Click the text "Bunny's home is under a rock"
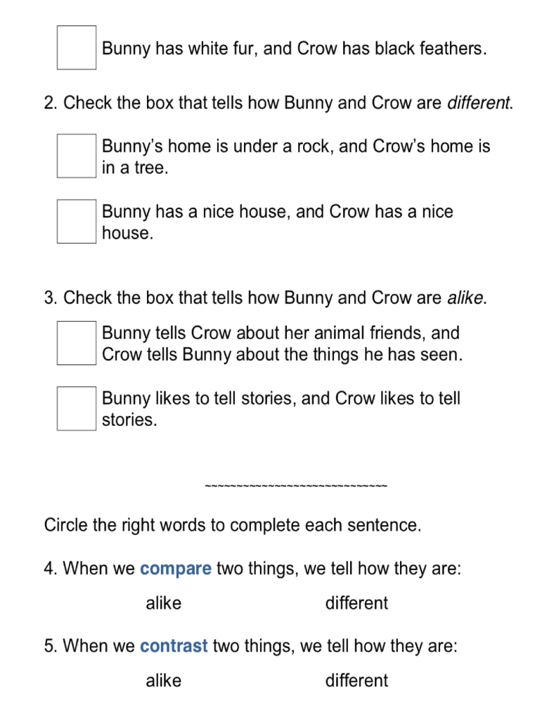Screen dimensions: 556x720 pyautogui.click(x=295, y=146)
